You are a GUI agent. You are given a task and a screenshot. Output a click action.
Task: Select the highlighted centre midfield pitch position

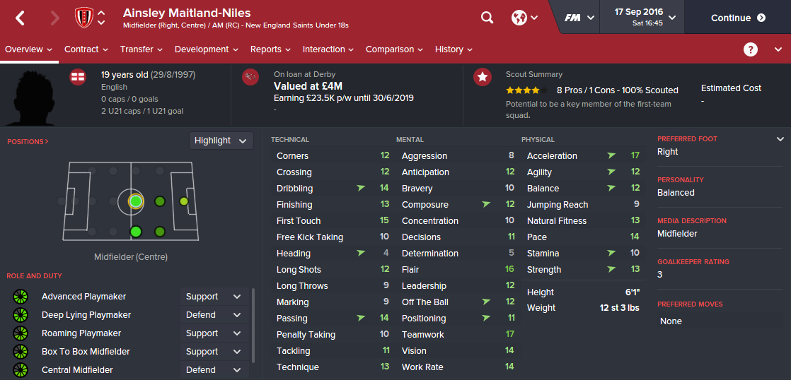point(136,201)
